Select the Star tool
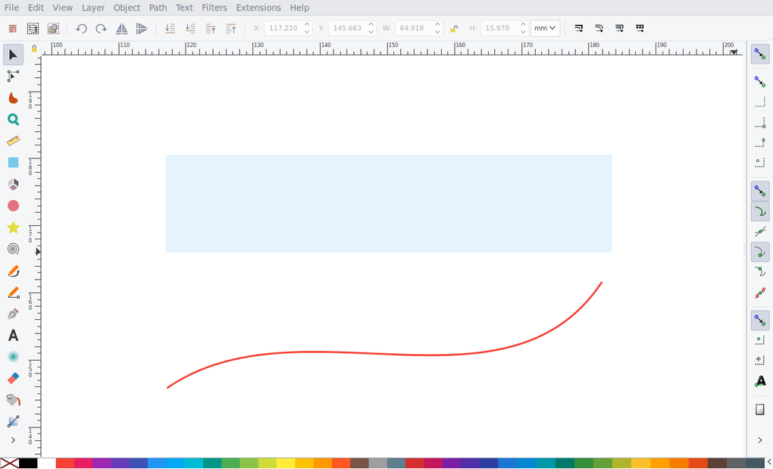This screenshot has height=469, width=773. 12,227
